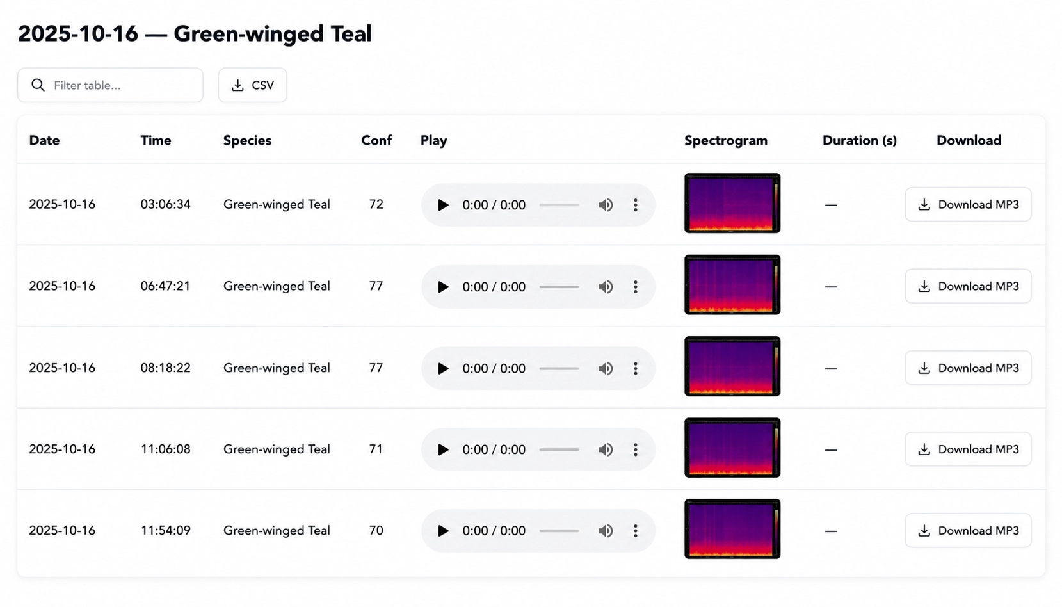Viewport: 1062px width, 607px height.
Task: Download MP3 for the 11:06:08 detection
Action: tap(968, 449)
